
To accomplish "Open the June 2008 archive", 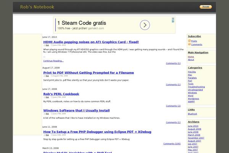I will click(193, 132).
